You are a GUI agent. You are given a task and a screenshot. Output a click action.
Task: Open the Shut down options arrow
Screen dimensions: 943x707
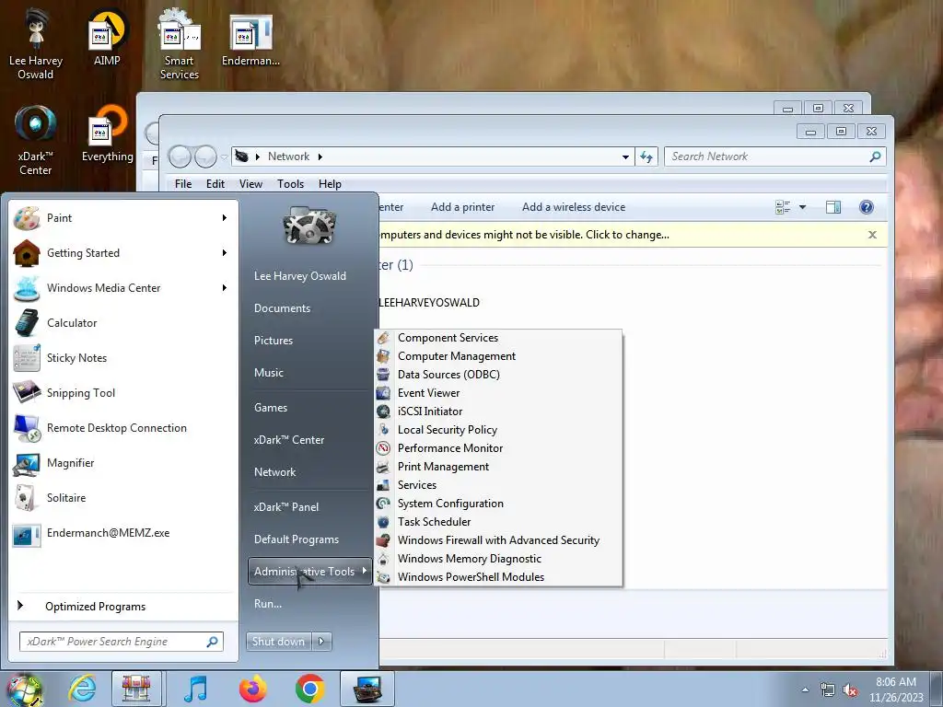[x=321, y=642]
